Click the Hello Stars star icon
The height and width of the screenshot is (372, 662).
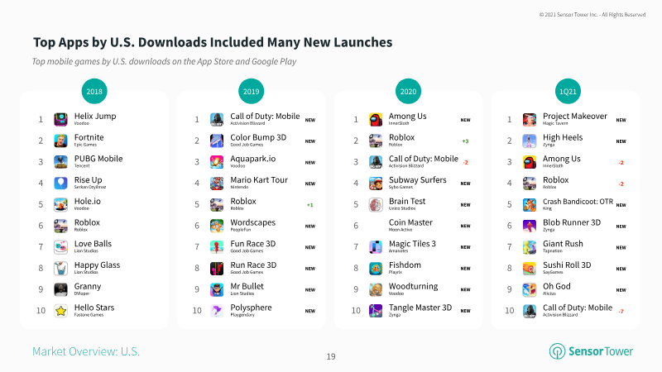click(x=60, y=311)
